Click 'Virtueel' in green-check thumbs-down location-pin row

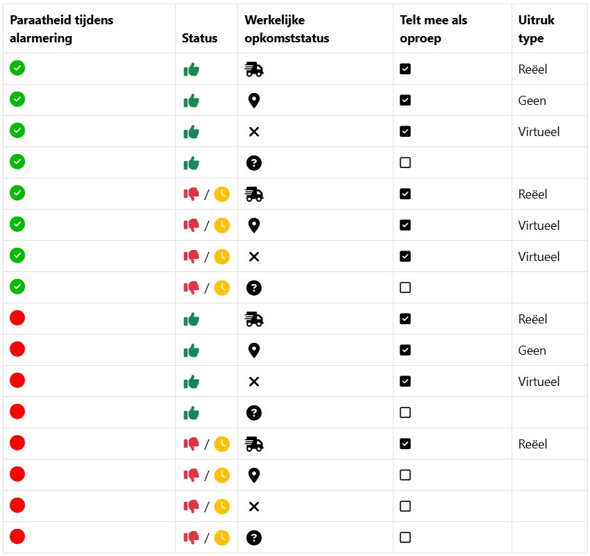(539, 226)
